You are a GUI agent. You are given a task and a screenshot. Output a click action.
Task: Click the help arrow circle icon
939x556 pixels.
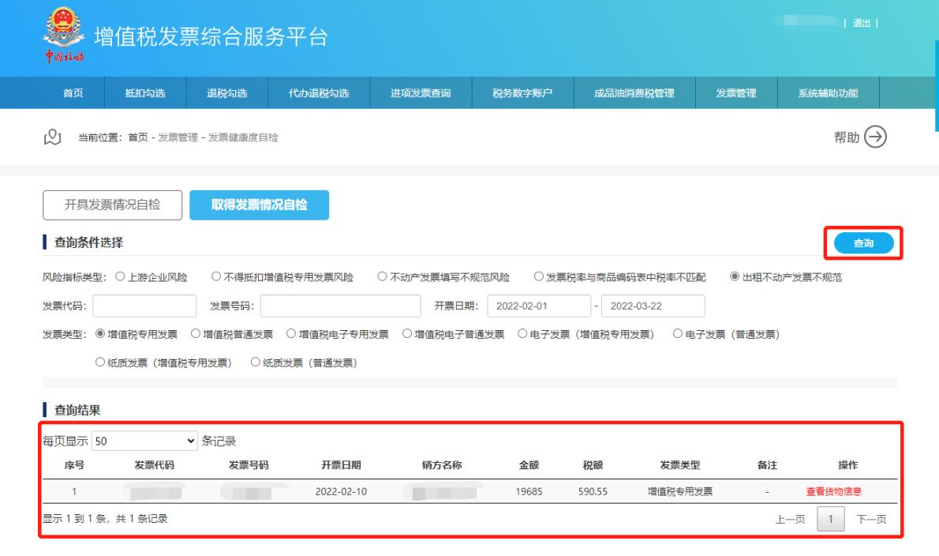876,137
